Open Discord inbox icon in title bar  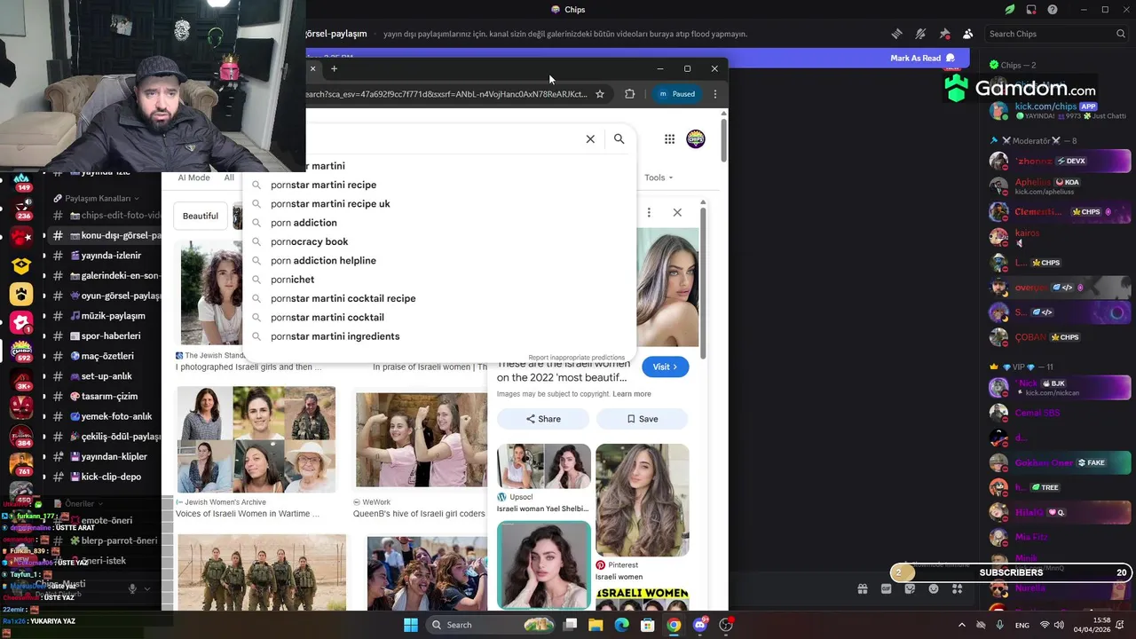pyautogui.click(x=1031, y=10)
